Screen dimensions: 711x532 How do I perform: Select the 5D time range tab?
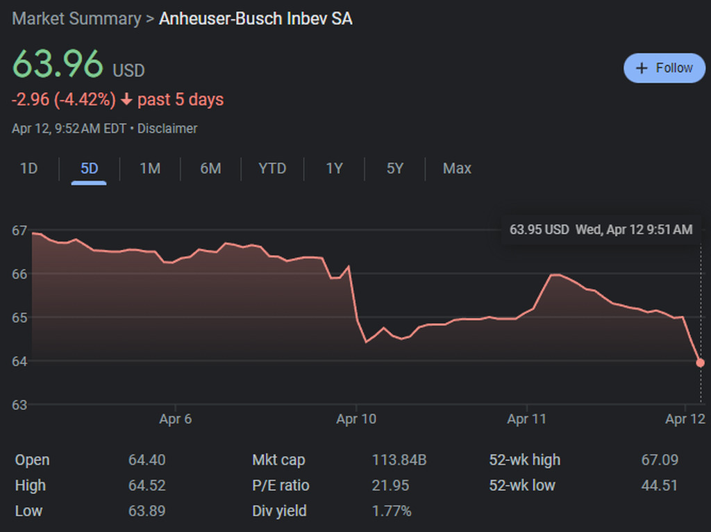pyautogui.click(x=89, y=169)
